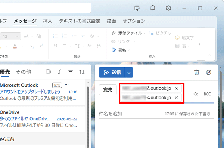The image size is (224, 148).
Task: Expand the 添付ファイル dropdown
Action: coord(144,33)
